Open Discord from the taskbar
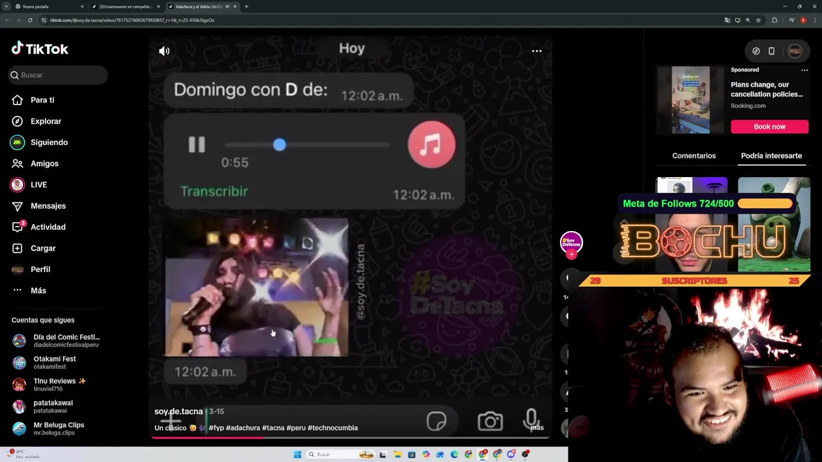 point(511,454)
